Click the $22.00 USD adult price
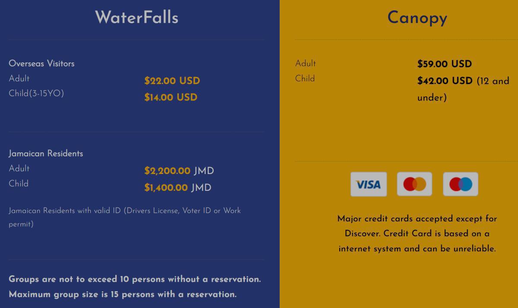Screen dimensions: 518x308 click(172, 81)
